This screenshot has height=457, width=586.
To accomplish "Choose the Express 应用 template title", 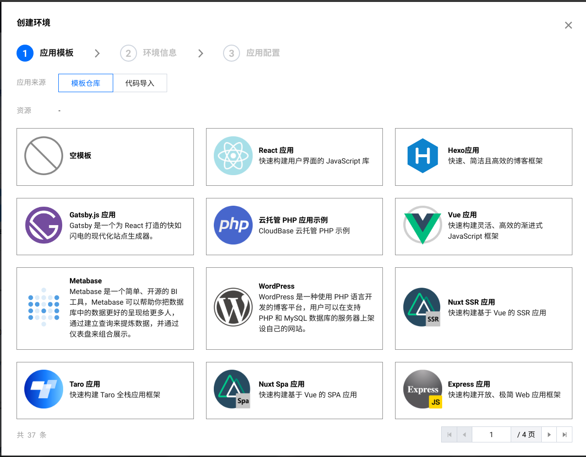I will pyautogui.click(x=469, y=384).
